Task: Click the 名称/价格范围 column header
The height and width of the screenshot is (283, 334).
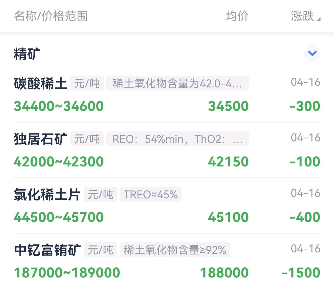Action: [x=51, y=16]
